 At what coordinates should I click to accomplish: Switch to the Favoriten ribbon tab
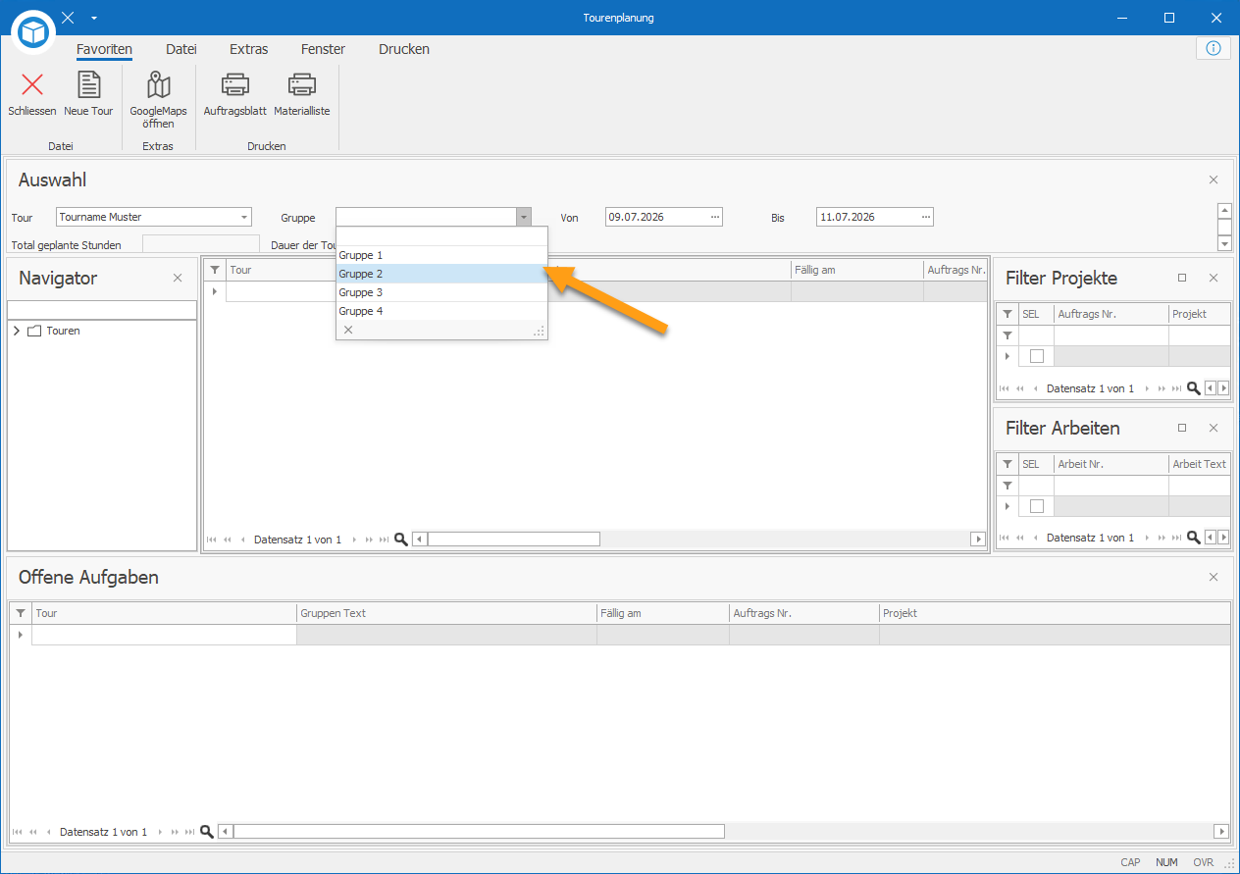pyautogui.click(x=104, y=49)
